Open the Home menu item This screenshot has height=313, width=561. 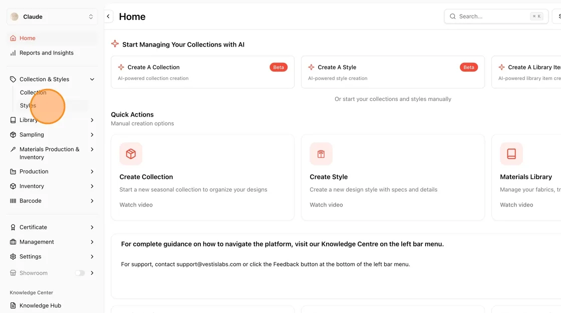pos(52,38)
